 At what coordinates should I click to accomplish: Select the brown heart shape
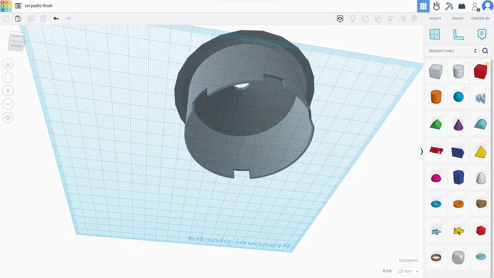coord(481,204)
